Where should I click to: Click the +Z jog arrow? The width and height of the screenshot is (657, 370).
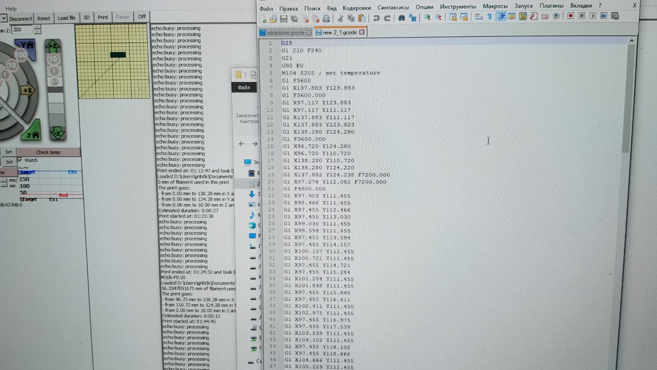53,46
